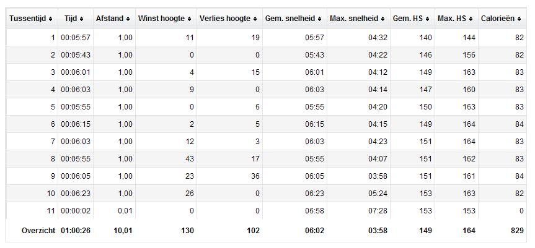The width and height of the screenshot is (535, 248).
Task: Click lap 9 max speed value 03:58
Action: point(378,176)
